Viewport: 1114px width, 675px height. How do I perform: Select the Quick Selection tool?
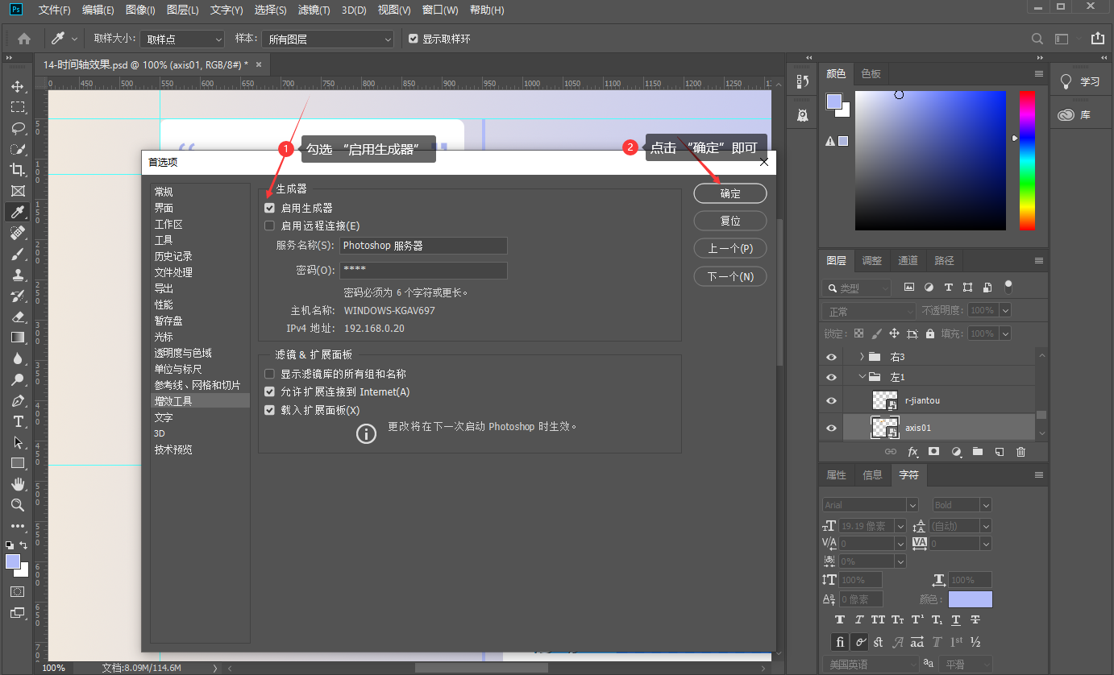(18, 149)
